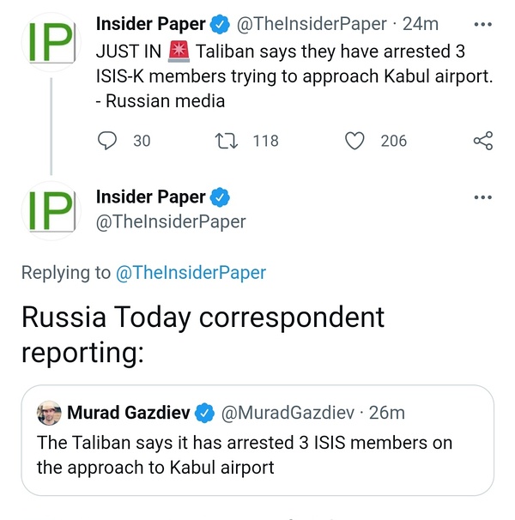515x520 pixels.
Task: Click Murad Gazdiev's verified badge
Action: 204,414
